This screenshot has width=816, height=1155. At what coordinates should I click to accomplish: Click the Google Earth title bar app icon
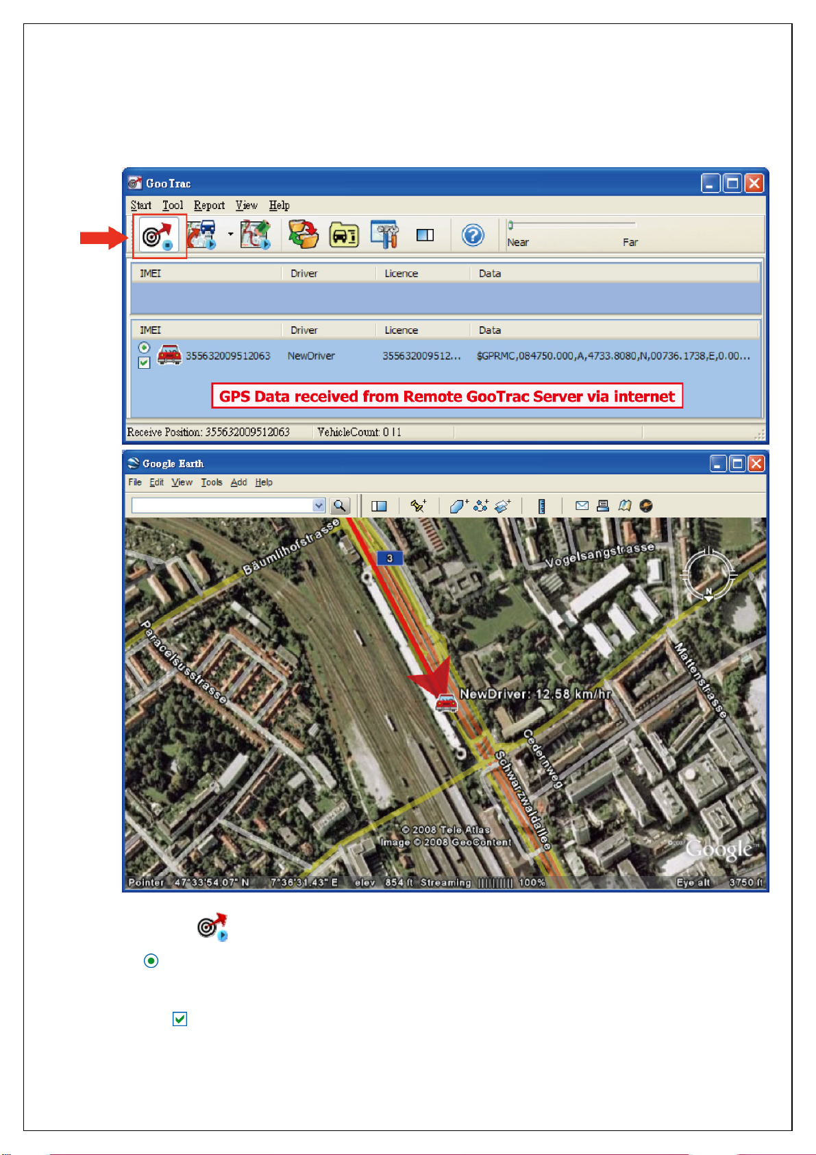pos(134,463)
